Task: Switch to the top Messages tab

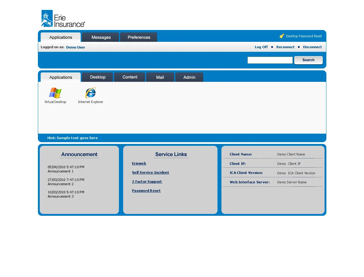Action: (100, 37)
